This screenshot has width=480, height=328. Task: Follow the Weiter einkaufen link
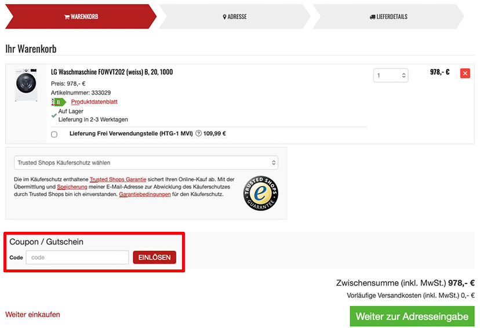(33, 315)
